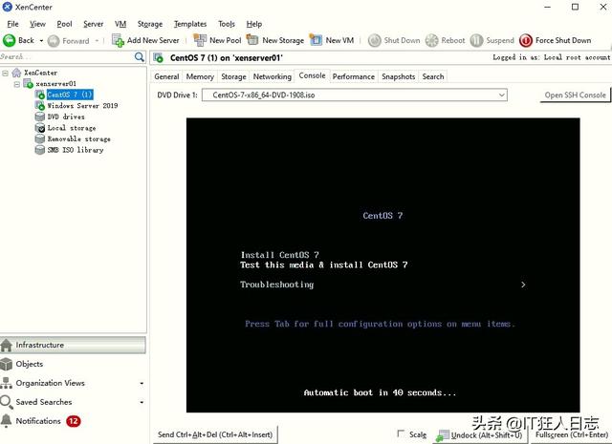Open the Templates menu
612x444 pixels.
(190, 24)
